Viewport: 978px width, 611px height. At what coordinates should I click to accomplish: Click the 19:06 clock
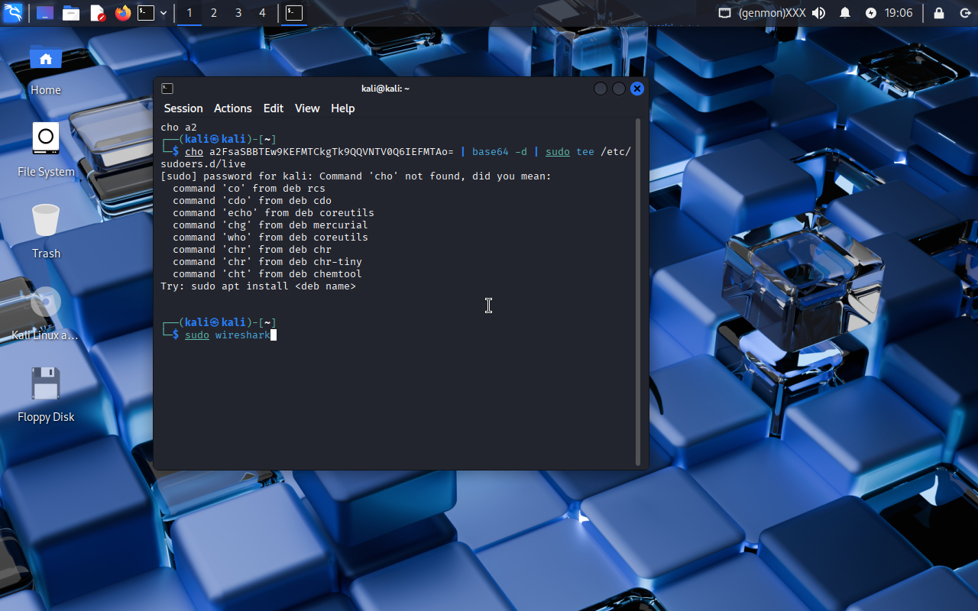click(x=899, y=13)
